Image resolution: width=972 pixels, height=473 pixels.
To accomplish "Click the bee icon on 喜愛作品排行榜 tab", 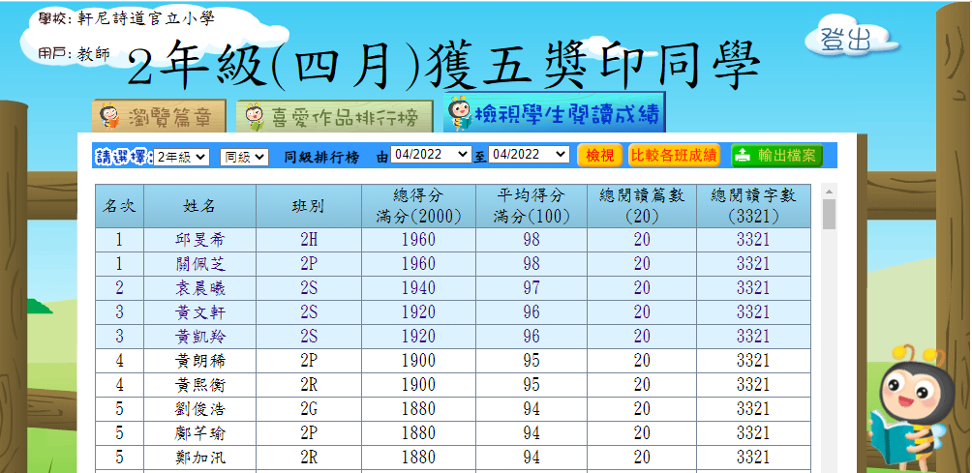I will click(x=254, y=118).
